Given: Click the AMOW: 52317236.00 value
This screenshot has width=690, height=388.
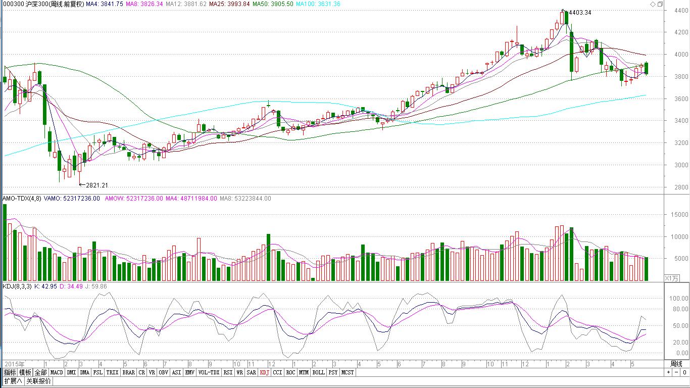Looking at the screenshot, I should coord(134,199).
